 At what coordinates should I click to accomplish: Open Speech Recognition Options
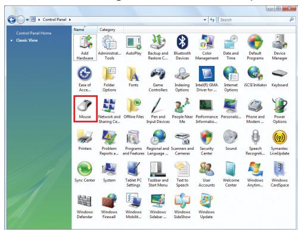pyautogui.click(x=255, y=143)
